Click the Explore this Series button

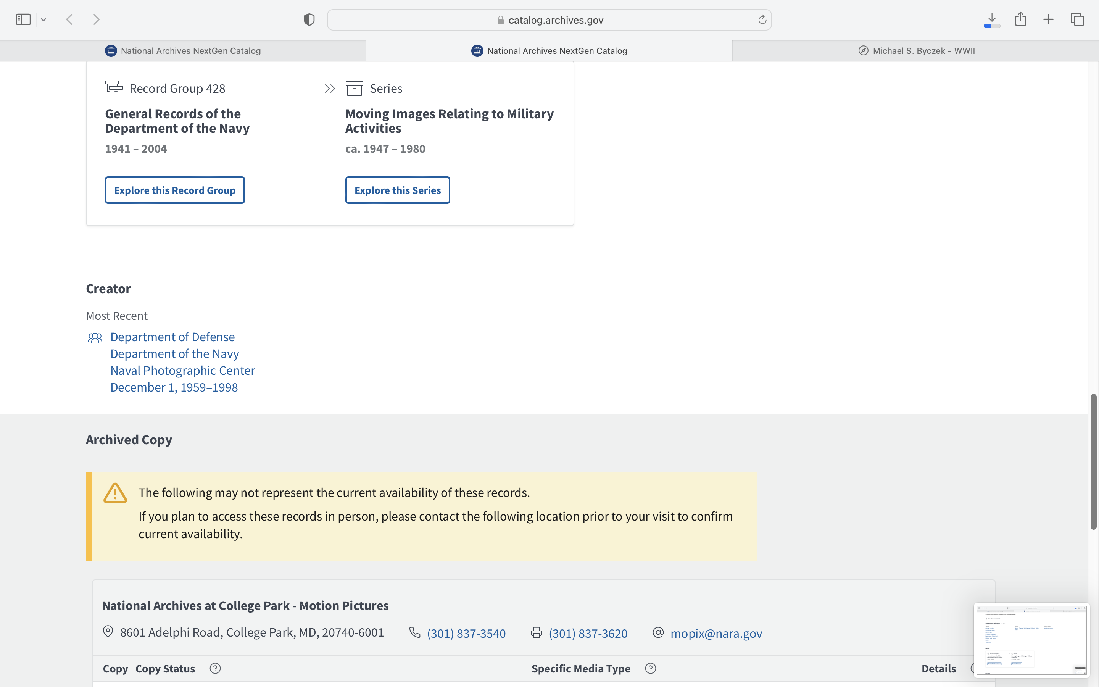coord(397,190)
